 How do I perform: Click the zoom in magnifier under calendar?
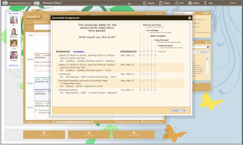coord(92,122)
